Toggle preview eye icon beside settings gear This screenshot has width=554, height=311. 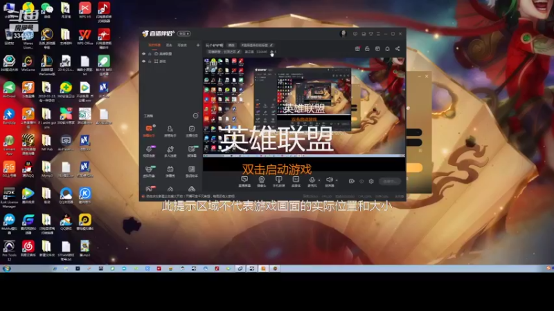coord(361,181)
